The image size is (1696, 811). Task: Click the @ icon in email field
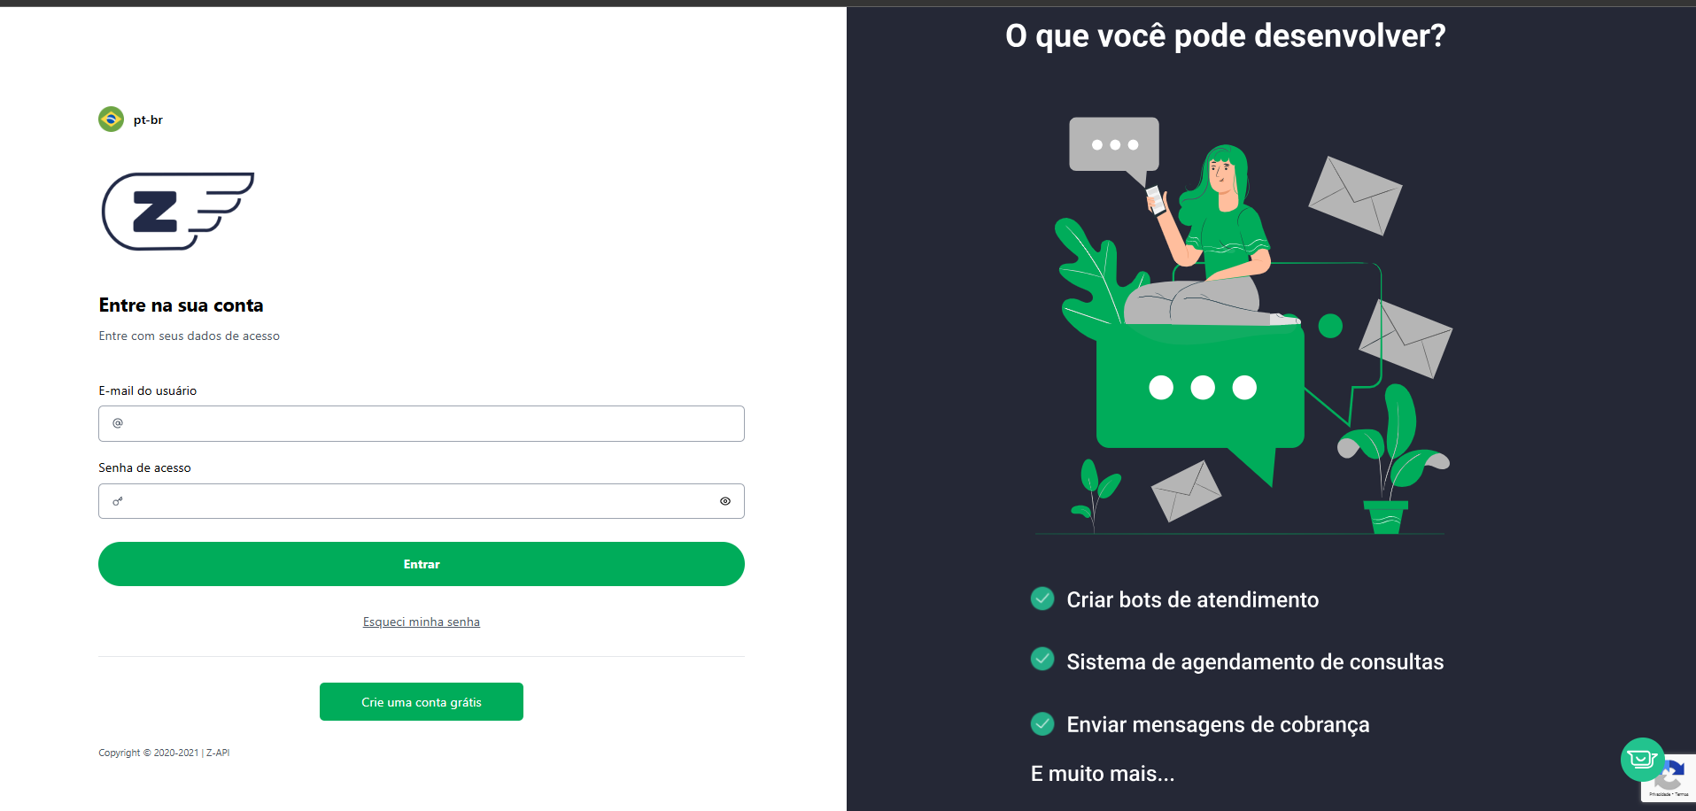(x=118, y=423)
